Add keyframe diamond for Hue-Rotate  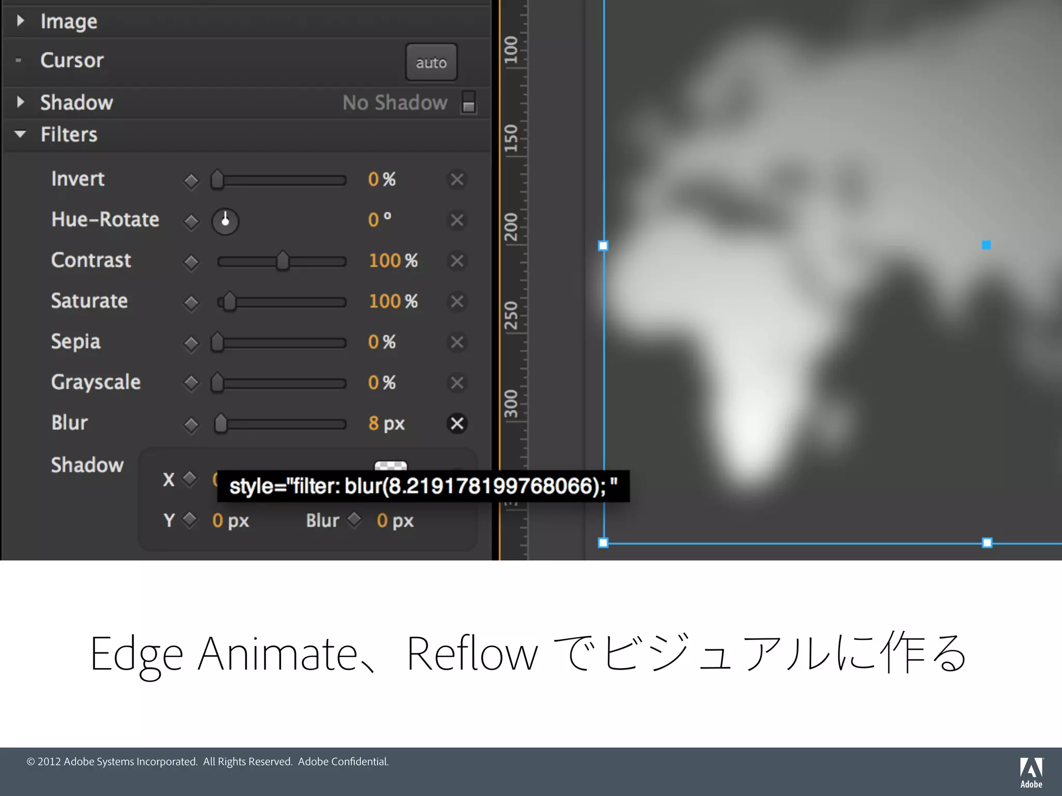(191, 221)
